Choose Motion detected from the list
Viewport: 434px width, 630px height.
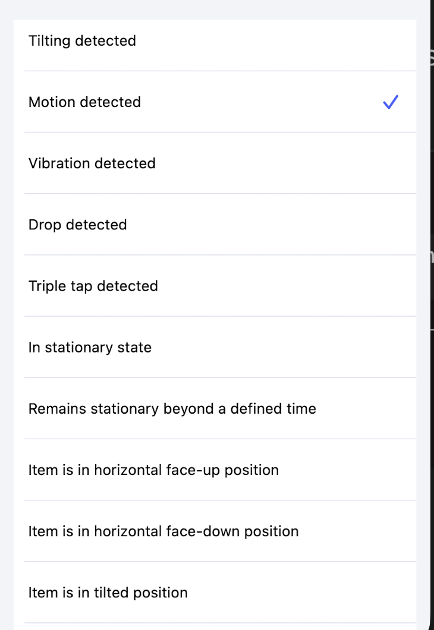(85, 102)
